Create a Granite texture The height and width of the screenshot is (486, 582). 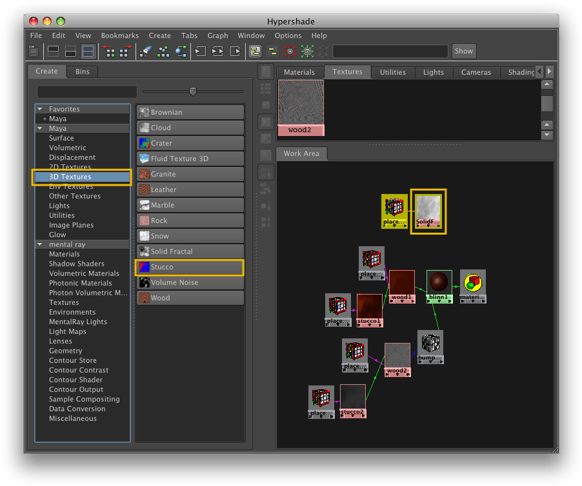point(190,174)
